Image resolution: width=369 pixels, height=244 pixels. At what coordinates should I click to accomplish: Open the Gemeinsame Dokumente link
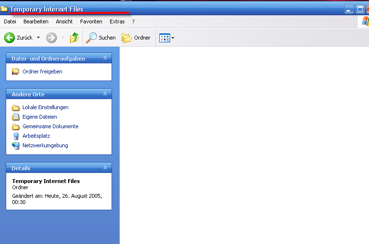coord(51,126)
